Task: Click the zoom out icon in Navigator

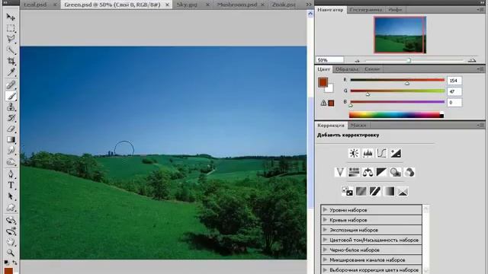Action: 357,61
